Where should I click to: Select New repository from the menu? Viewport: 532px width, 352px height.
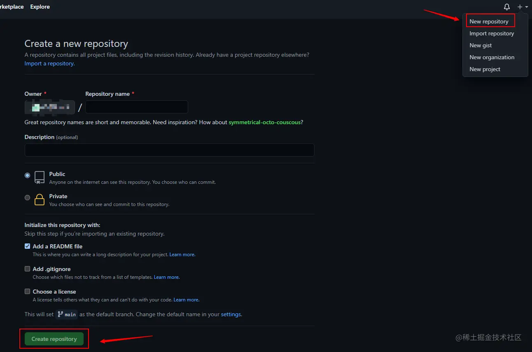click(489, 21)
